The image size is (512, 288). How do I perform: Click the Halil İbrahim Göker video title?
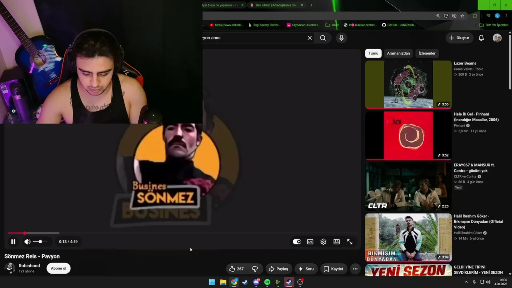[x=478, y=222]
